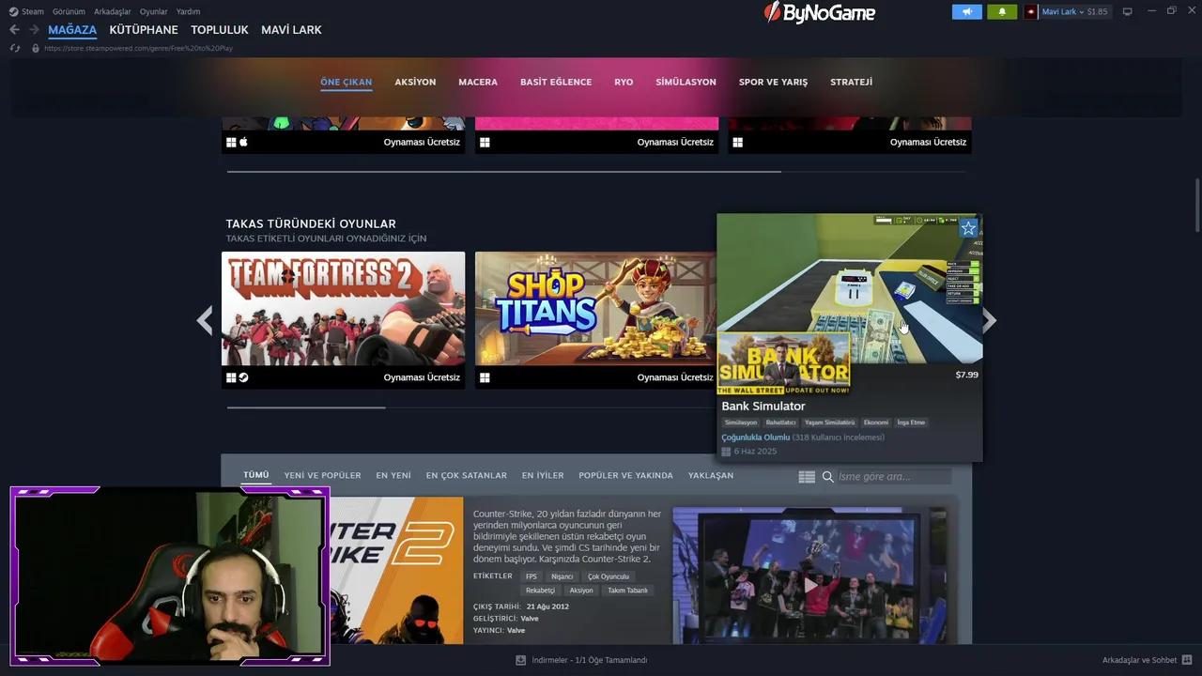Open MAVİ LARK profile section
This screenshot has width=1202, height=676.
(x=291, y=30)
